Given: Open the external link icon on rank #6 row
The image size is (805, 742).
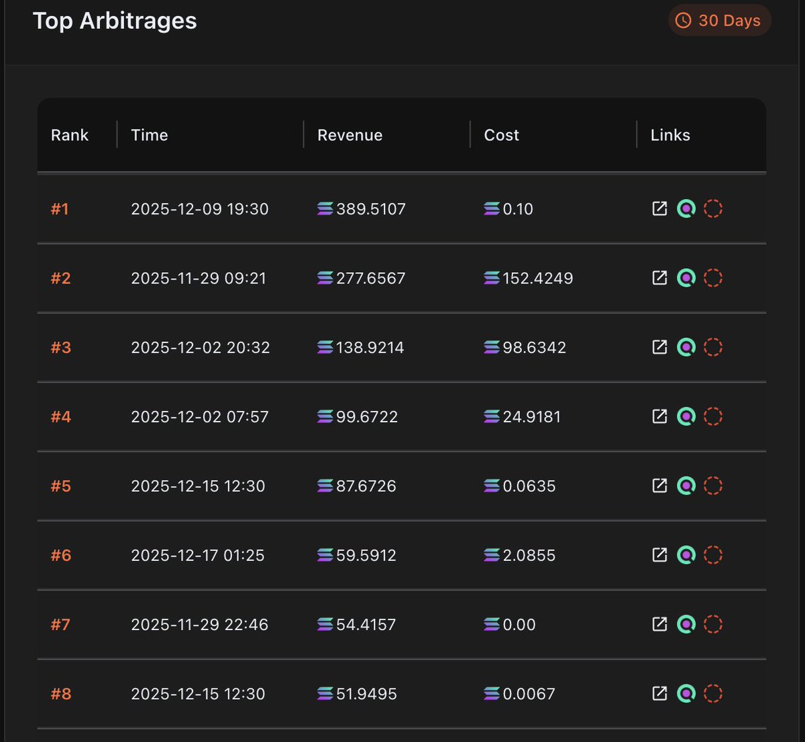Looking at the screenshot, I should point(659,555).
